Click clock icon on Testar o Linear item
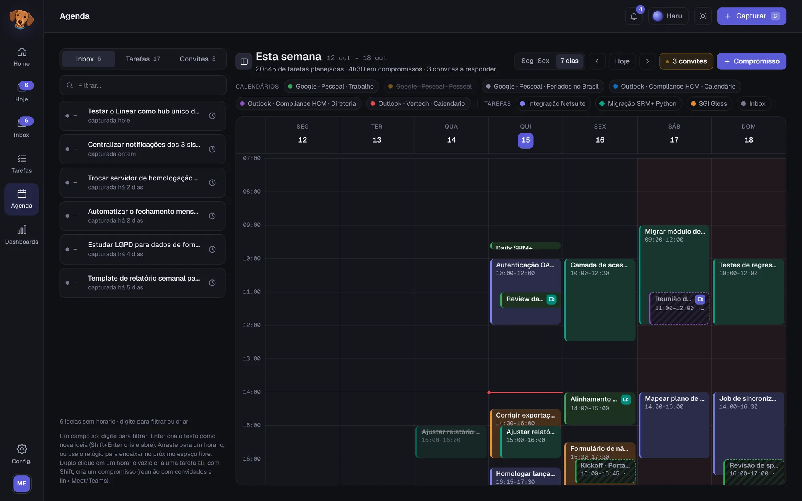 point(212,116)
